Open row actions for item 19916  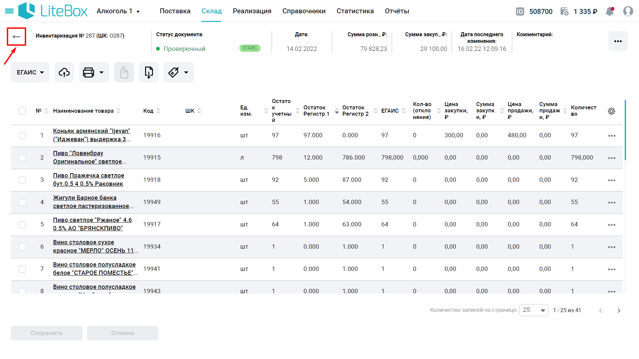pyautogui.click(x=612, y=136)
